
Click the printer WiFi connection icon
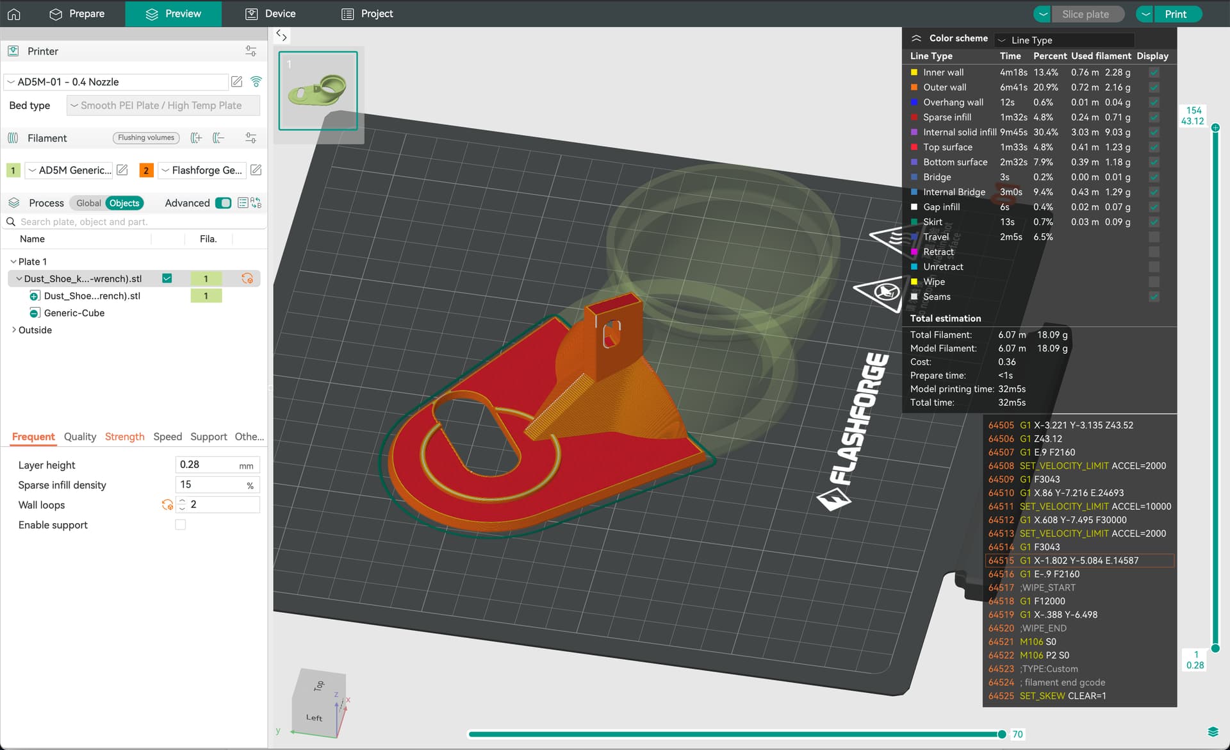(256, 81)
